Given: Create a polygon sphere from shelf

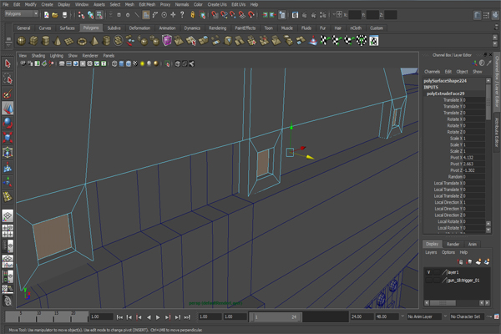Looking at the screenshot, I should [22, 41].
